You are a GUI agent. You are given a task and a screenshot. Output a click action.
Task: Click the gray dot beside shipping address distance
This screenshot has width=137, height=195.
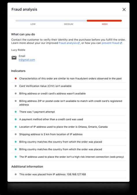(x=16, y=134)
